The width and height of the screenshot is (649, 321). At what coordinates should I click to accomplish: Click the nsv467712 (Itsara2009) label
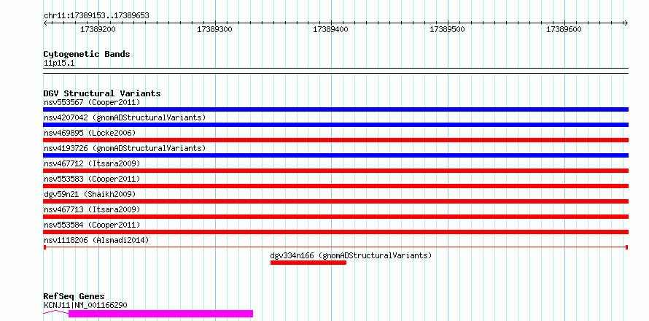tap(92, 163)
